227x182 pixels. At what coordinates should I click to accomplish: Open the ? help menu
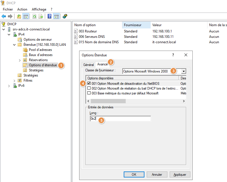(51, 9)
